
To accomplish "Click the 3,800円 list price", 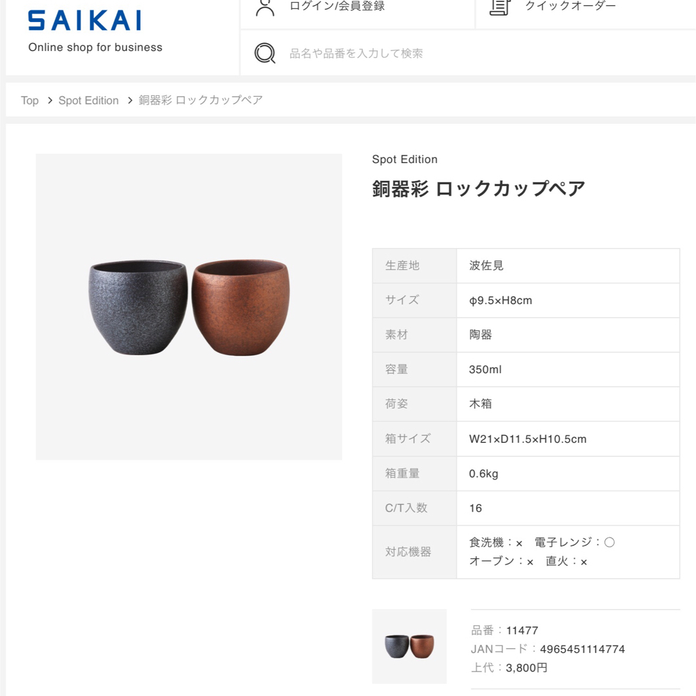I will coord(527,668).
